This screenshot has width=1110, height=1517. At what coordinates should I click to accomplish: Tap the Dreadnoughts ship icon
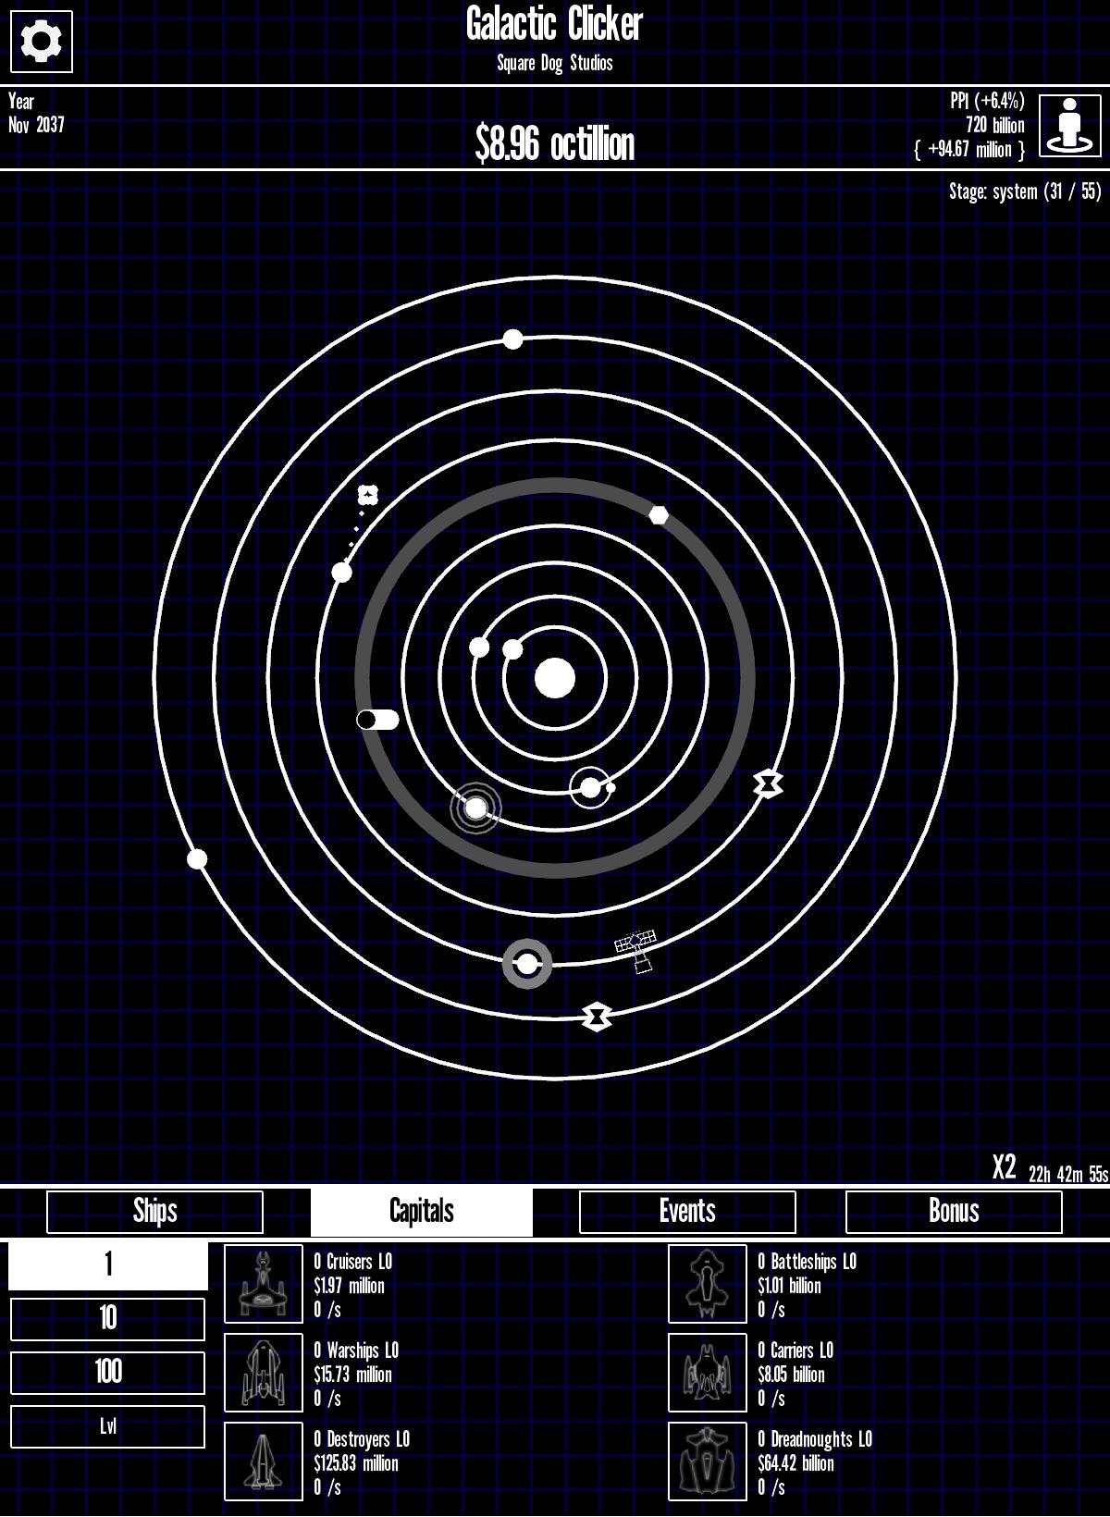(x=708, y=1461)
